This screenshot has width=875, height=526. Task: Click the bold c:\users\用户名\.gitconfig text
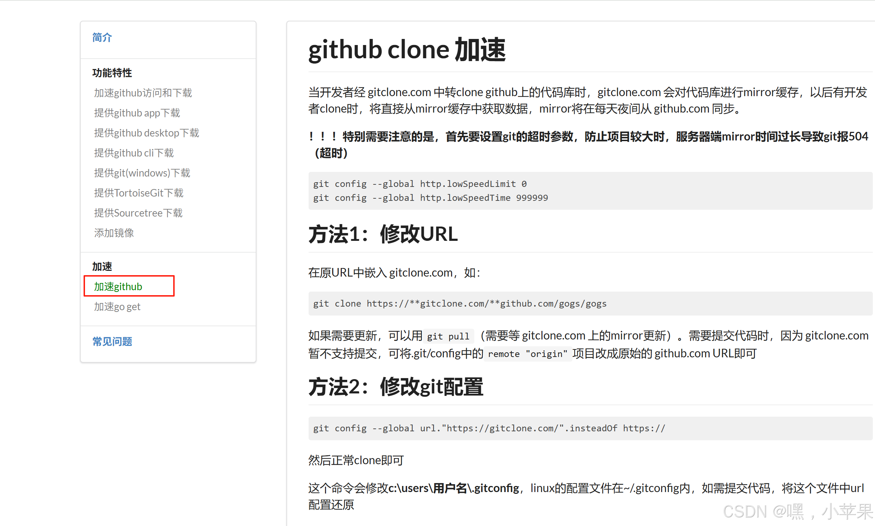tap(454, 488)
